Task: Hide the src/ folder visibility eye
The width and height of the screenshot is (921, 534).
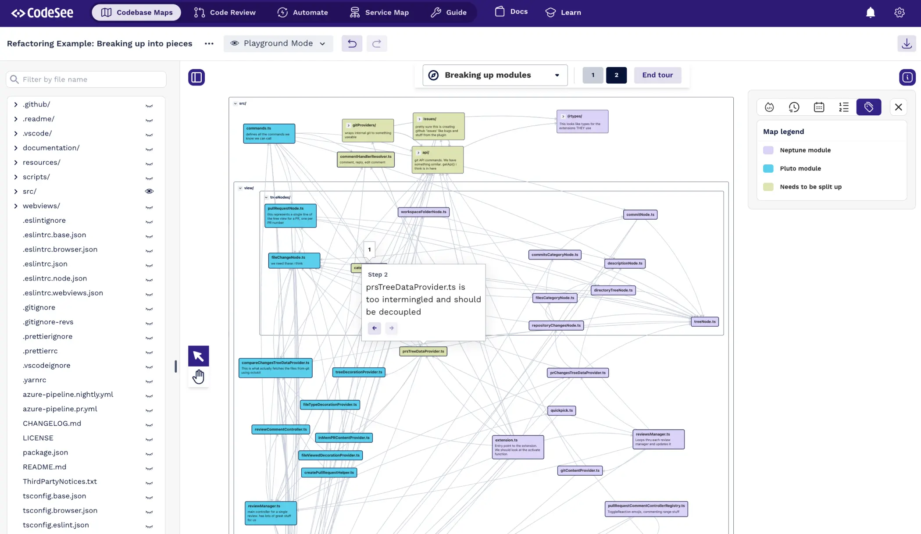Action: [x=149, y=191]
